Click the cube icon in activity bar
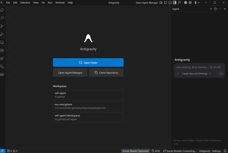 [x=2, y=75]
